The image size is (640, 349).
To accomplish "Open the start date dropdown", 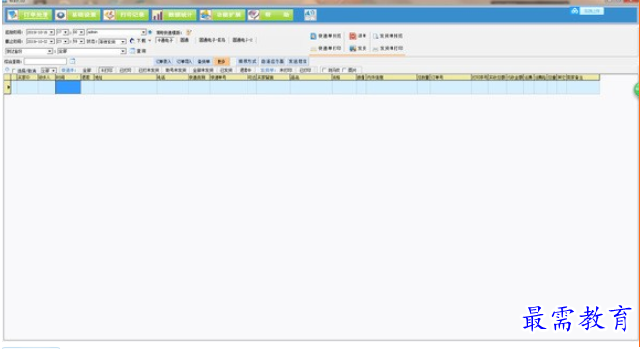I will point(52,32).
